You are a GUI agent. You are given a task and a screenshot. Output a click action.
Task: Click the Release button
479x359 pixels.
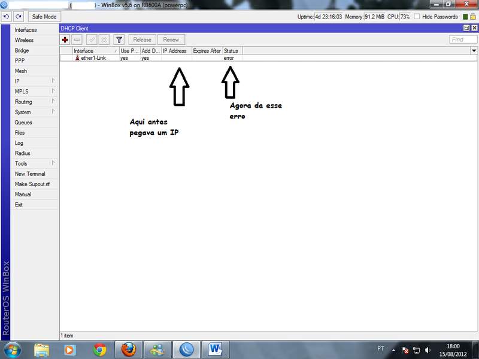(142, 39)
